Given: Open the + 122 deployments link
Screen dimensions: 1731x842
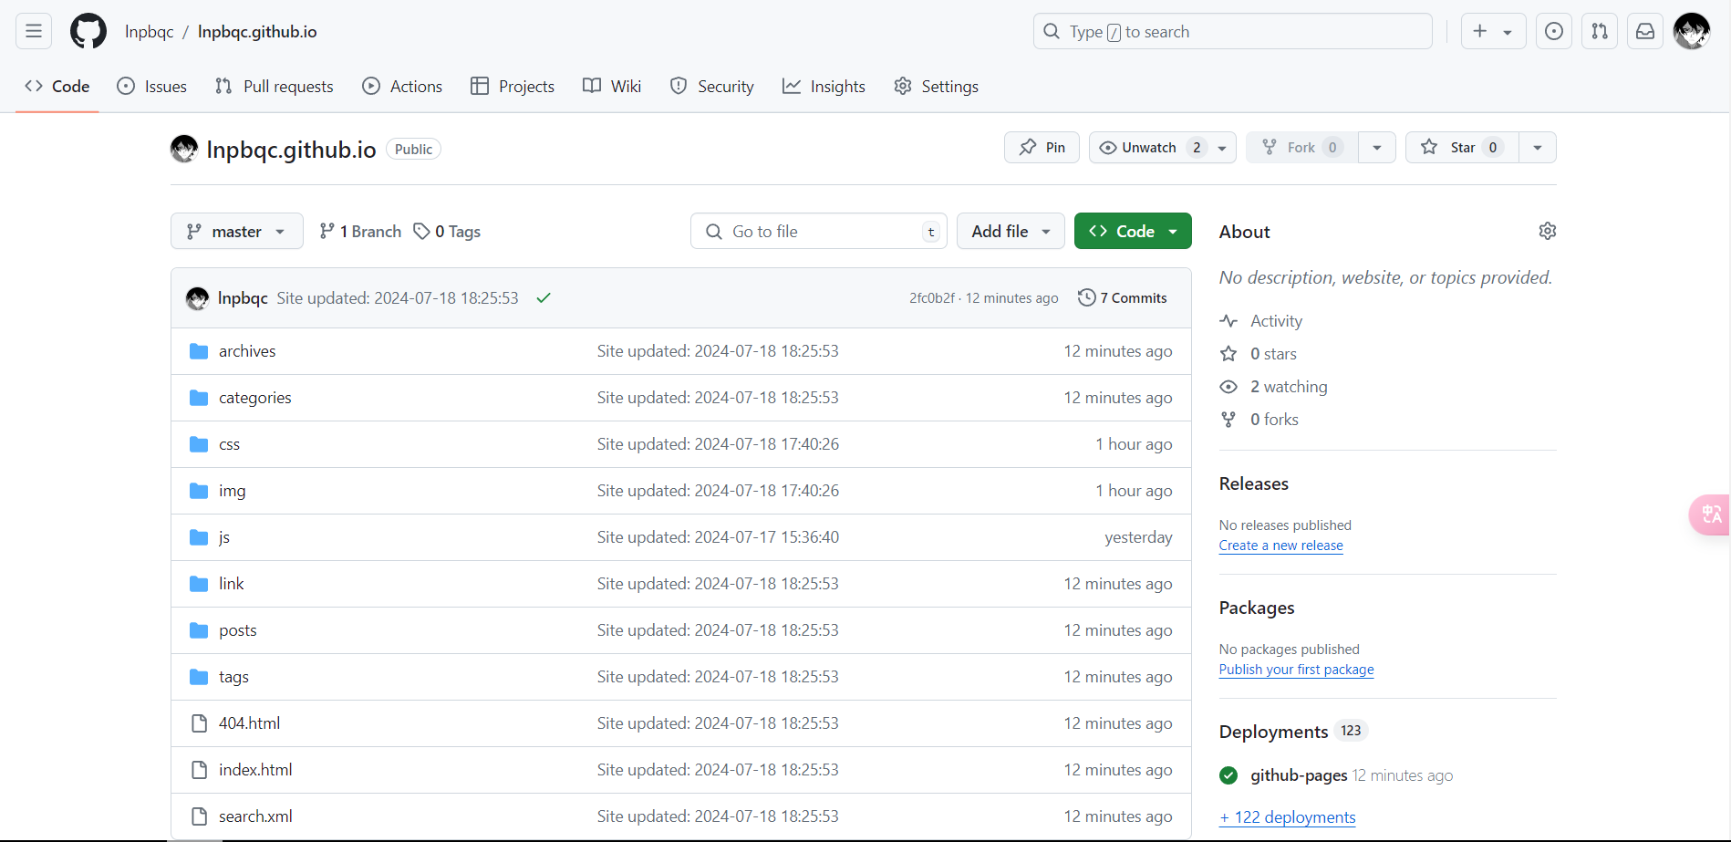Looking at the screenshot, I should tap(1287, 817).
